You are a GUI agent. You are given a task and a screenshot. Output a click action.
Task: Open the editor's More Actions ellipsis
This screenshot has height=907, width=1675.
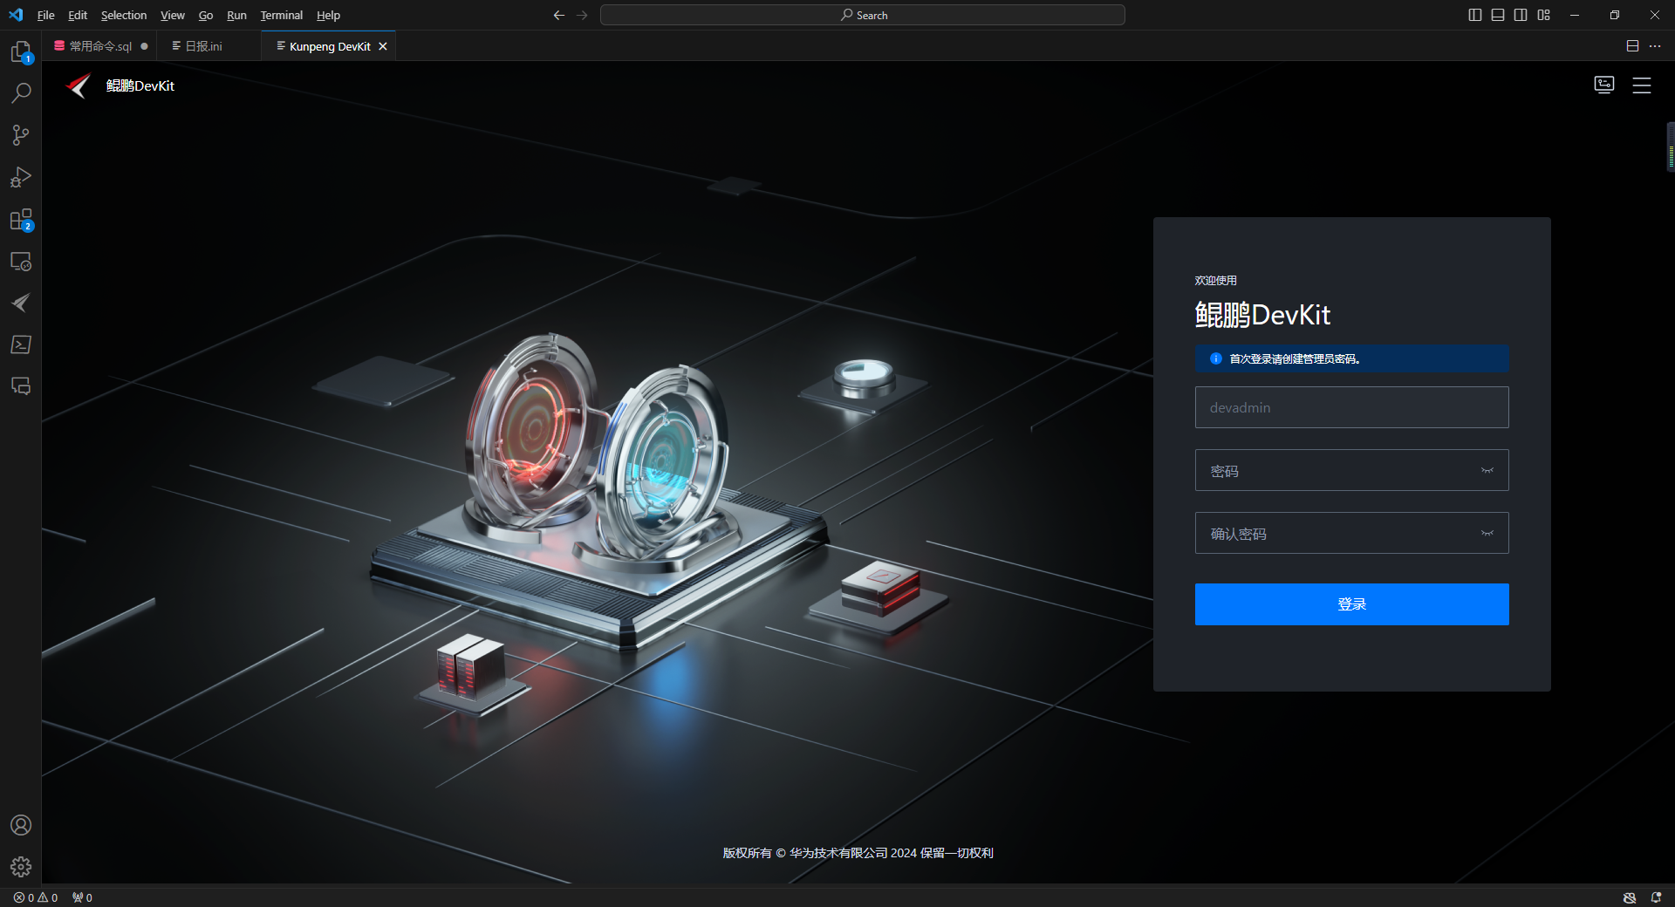[x=1655, y=46]
